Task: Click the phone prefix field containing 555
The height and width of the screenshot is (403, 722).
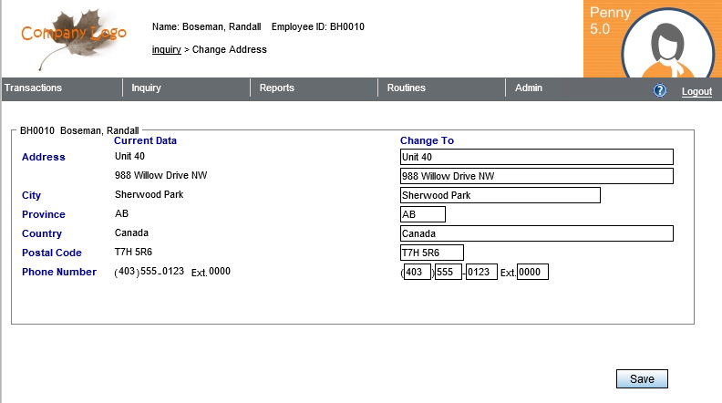Action: 449,272
